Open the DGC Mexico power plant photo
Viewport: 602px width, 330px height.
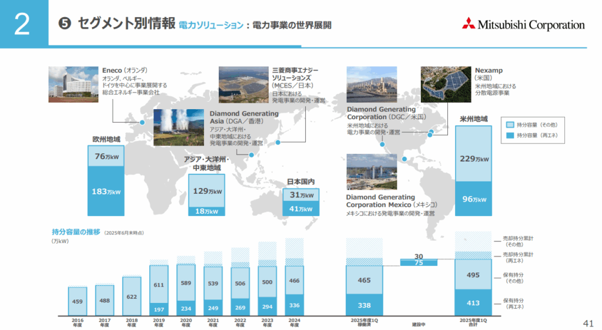pos(372,171)
